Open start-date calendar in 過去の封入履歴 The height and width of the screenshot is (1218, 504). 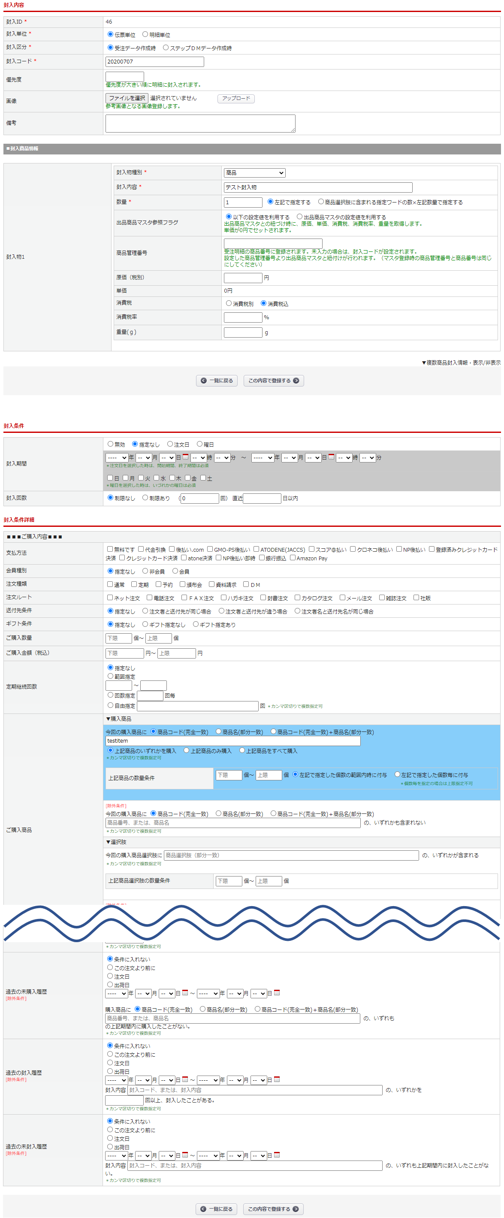185,1079
